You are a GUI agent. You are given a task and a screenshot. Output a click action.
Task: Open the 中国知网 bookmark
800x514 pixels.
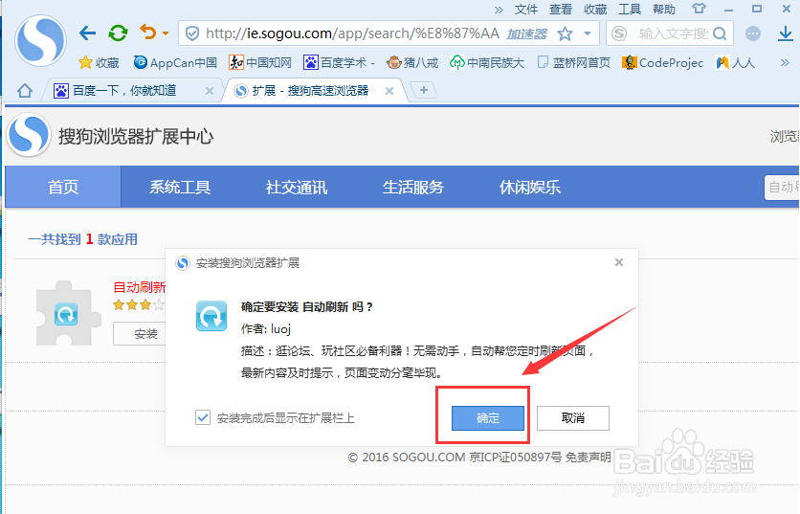260,63
